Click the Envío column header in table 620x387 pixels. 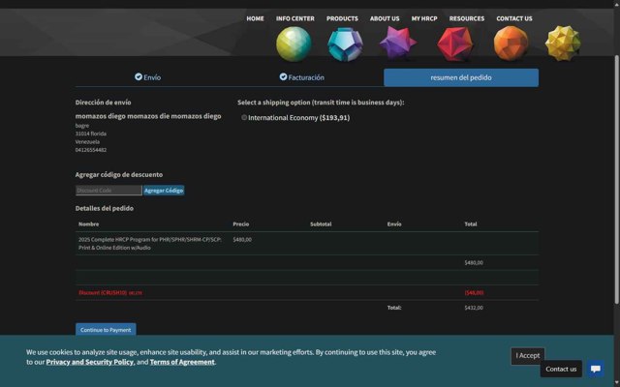394,223
